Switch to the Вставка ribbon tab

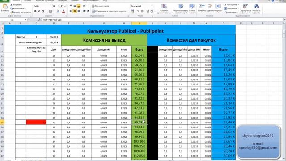coord(28,1)
